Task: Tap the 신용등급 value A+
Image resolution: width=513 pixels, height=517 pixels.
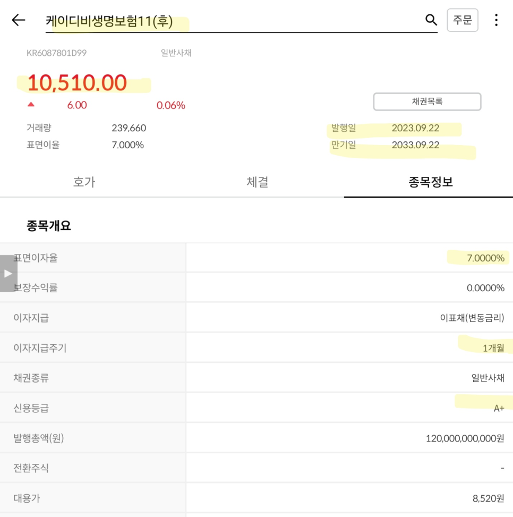Action: (499, 409)
